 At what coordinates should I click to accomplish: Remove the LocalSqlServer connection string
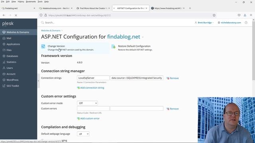pos(173,78)
